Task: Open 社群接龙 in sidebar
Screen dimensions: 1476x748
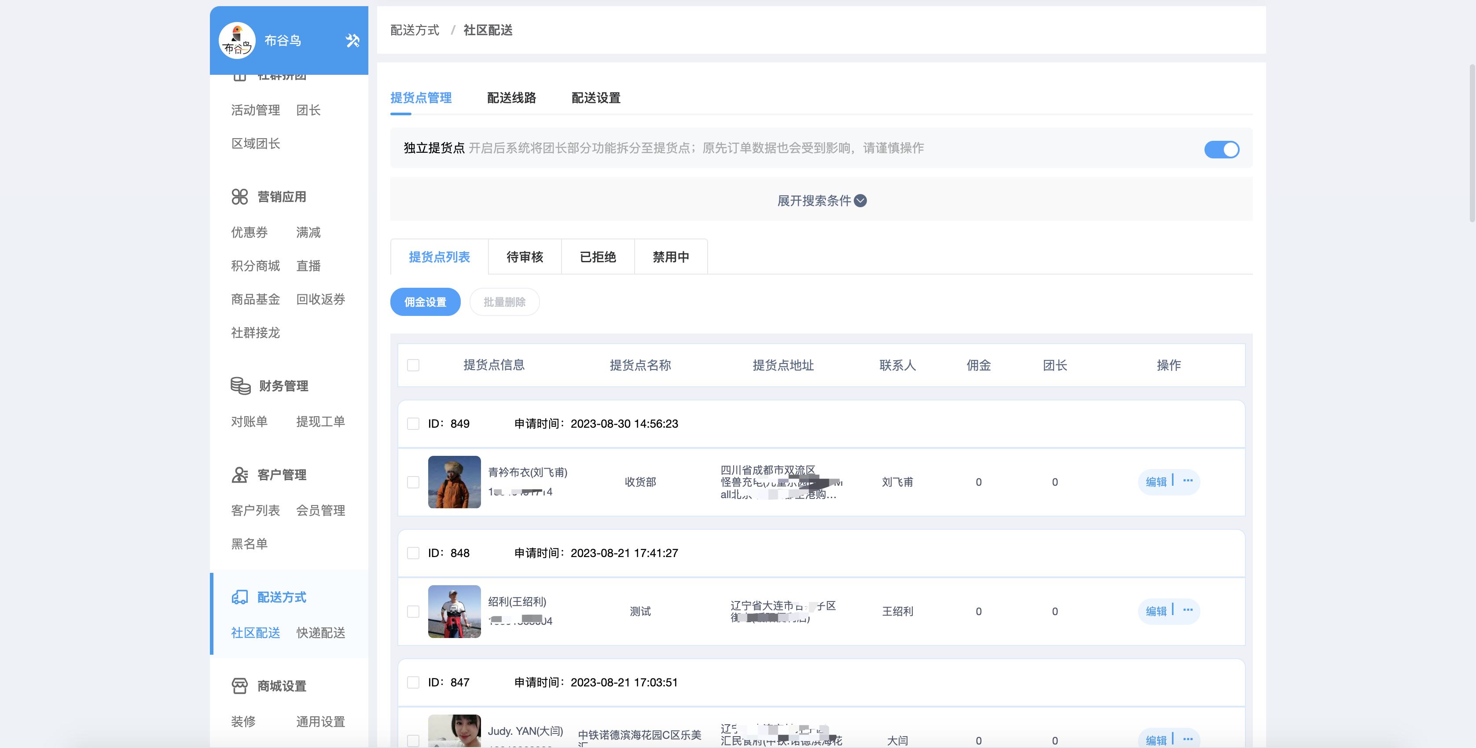Action: pos(256,333)
